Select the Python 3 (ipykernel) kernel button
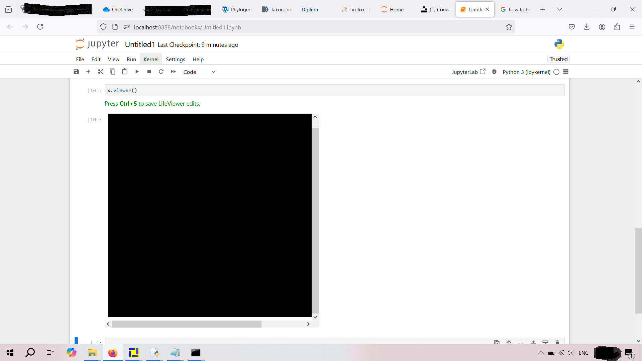 [526, 72]
